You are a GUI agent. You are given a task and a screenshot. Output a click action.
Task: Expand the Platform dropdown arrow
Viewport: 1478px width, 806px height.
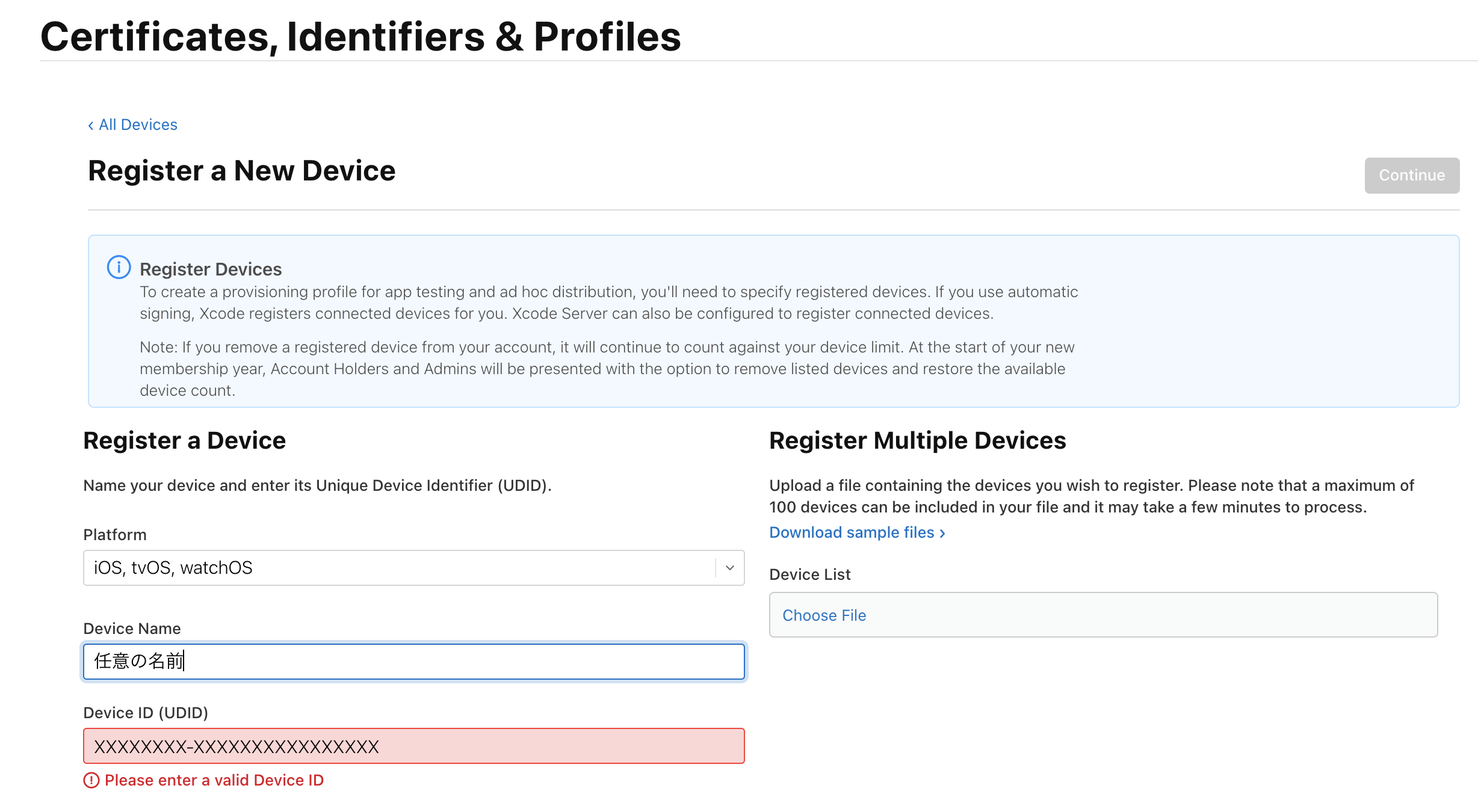pos(729,568)
